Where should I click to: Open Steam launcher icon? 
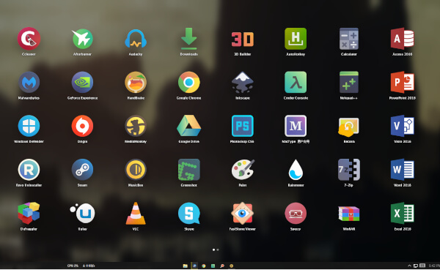[x=82, y=170]
